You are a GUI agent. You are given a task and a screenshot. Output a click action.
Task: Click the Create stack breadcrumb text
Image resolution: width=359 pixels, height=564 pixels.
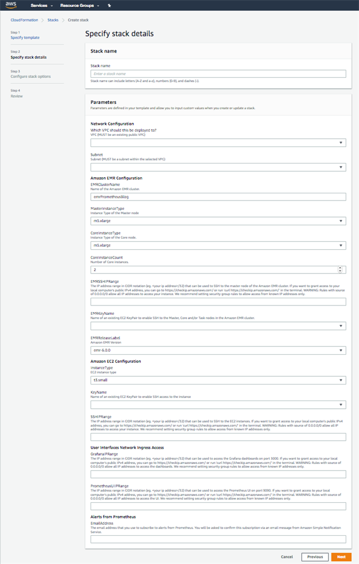click(x=78, y=20)
